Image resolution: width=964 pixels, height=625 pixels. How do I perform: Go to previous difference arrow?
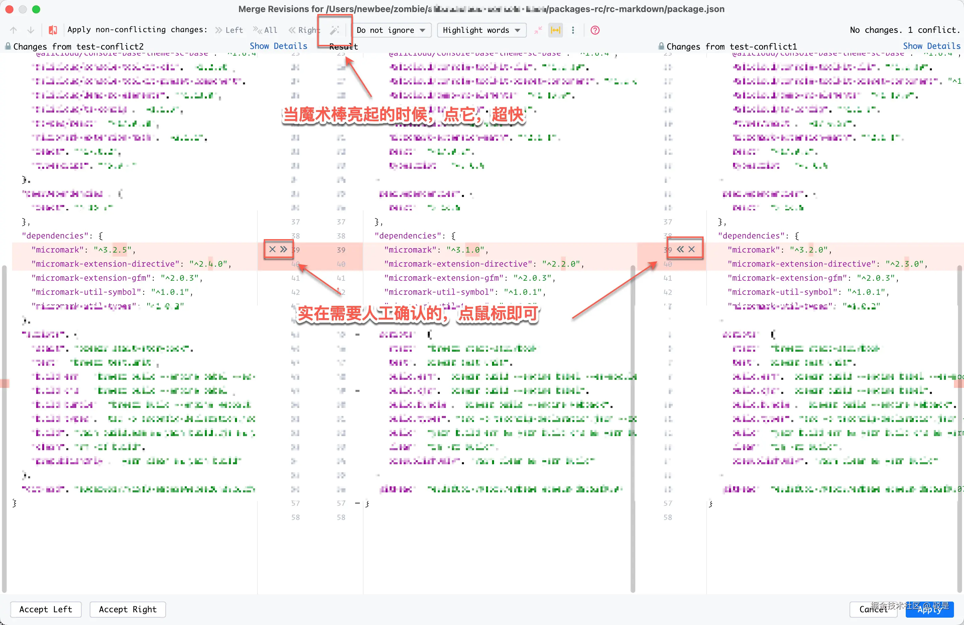click(x=13, y=30)
